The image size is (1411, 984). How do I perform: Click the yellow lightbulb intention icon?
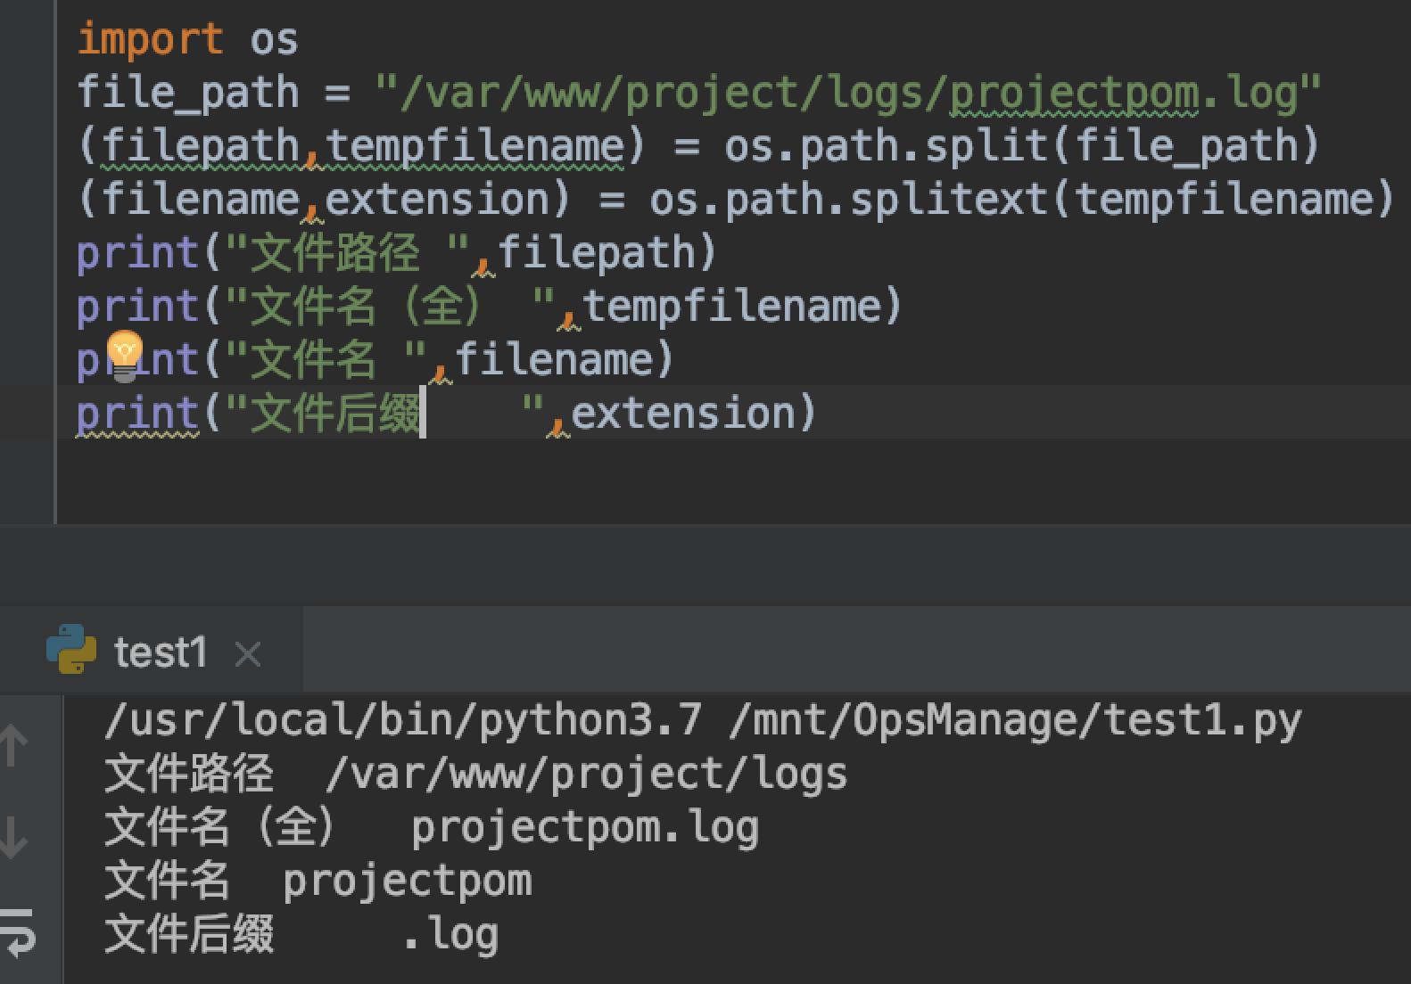[124, 354]
